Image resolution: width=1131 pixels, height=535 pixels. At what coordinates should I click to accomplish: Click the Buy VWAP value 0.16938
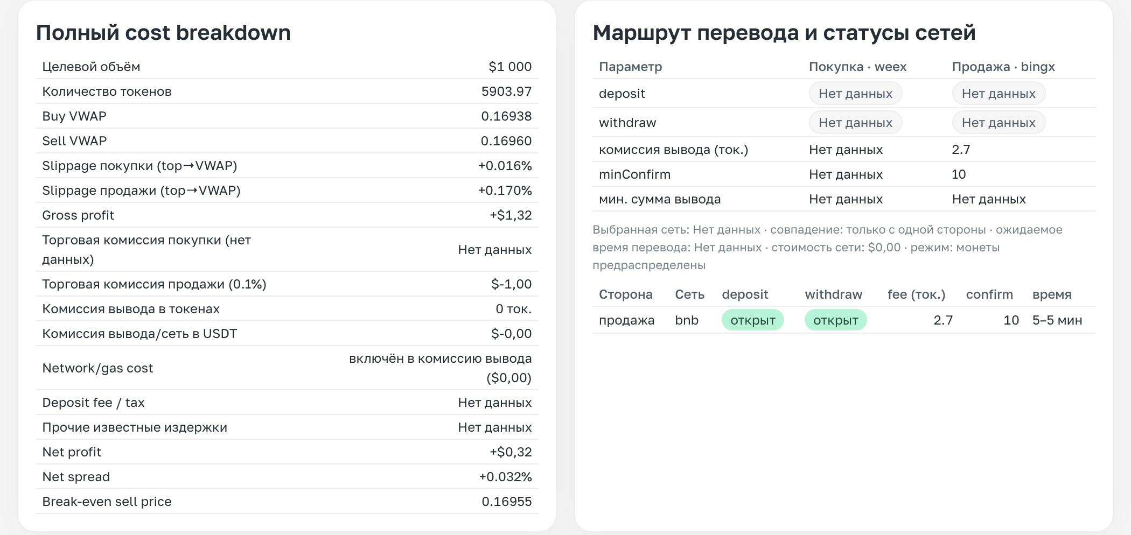tap(506, 116)
